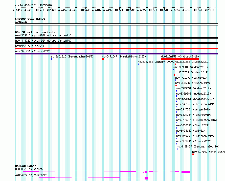Click the 48645k ruler tick label
Screen dimensions: 225x181
[63, 10]
